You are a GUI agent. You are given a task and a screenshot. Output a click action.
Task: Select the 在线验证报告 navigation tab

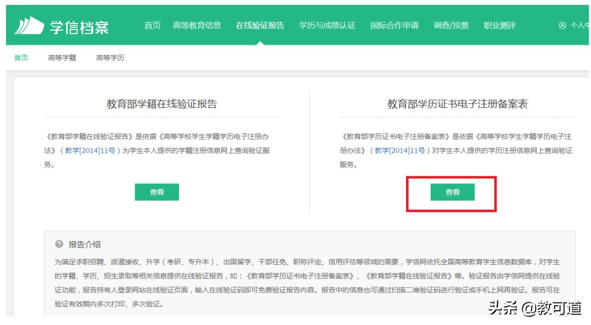click(x=260, y=26)
